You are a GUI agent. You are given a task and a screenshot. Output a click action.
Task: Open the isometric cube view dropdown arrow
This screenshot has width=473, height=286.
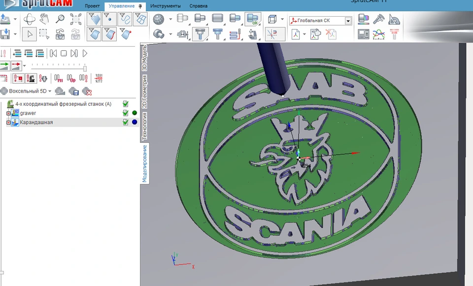click(x=282, y=19)
